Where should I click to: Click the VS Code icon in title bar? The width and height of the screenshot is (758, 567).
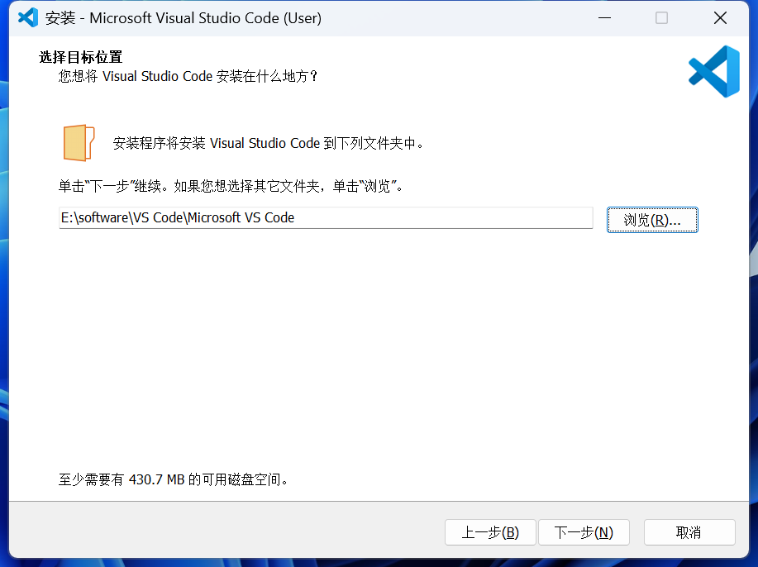[x=27, y=18]
